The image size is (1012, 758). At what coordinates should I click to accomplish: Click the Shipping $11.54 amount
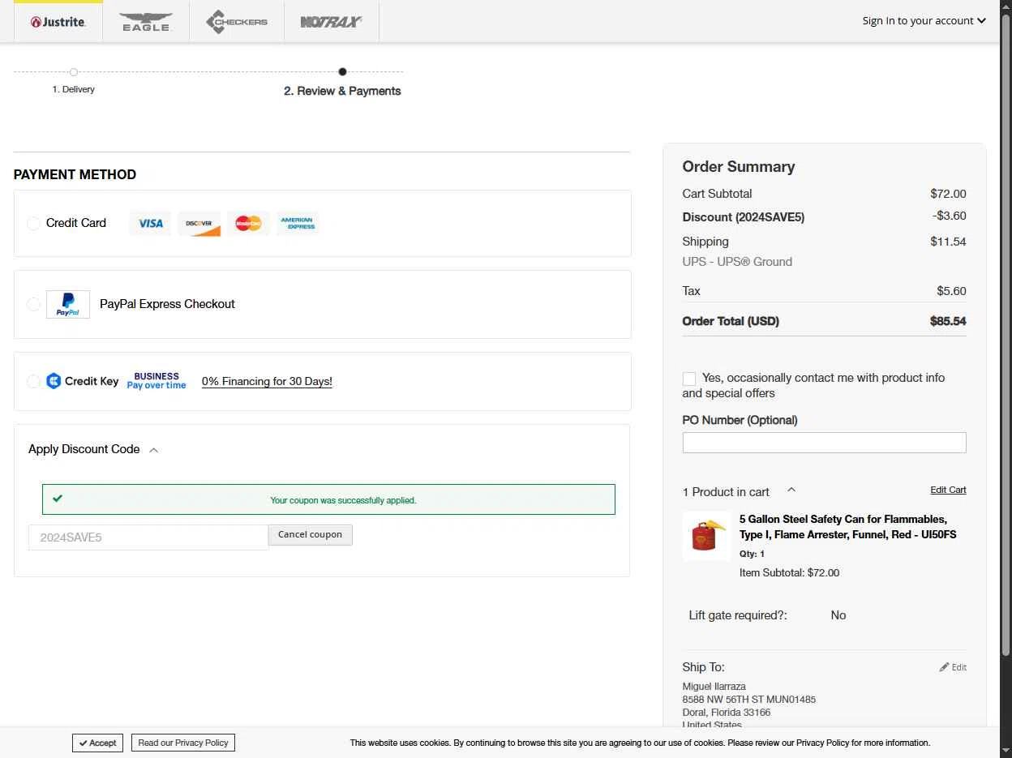tap(948, 242)
